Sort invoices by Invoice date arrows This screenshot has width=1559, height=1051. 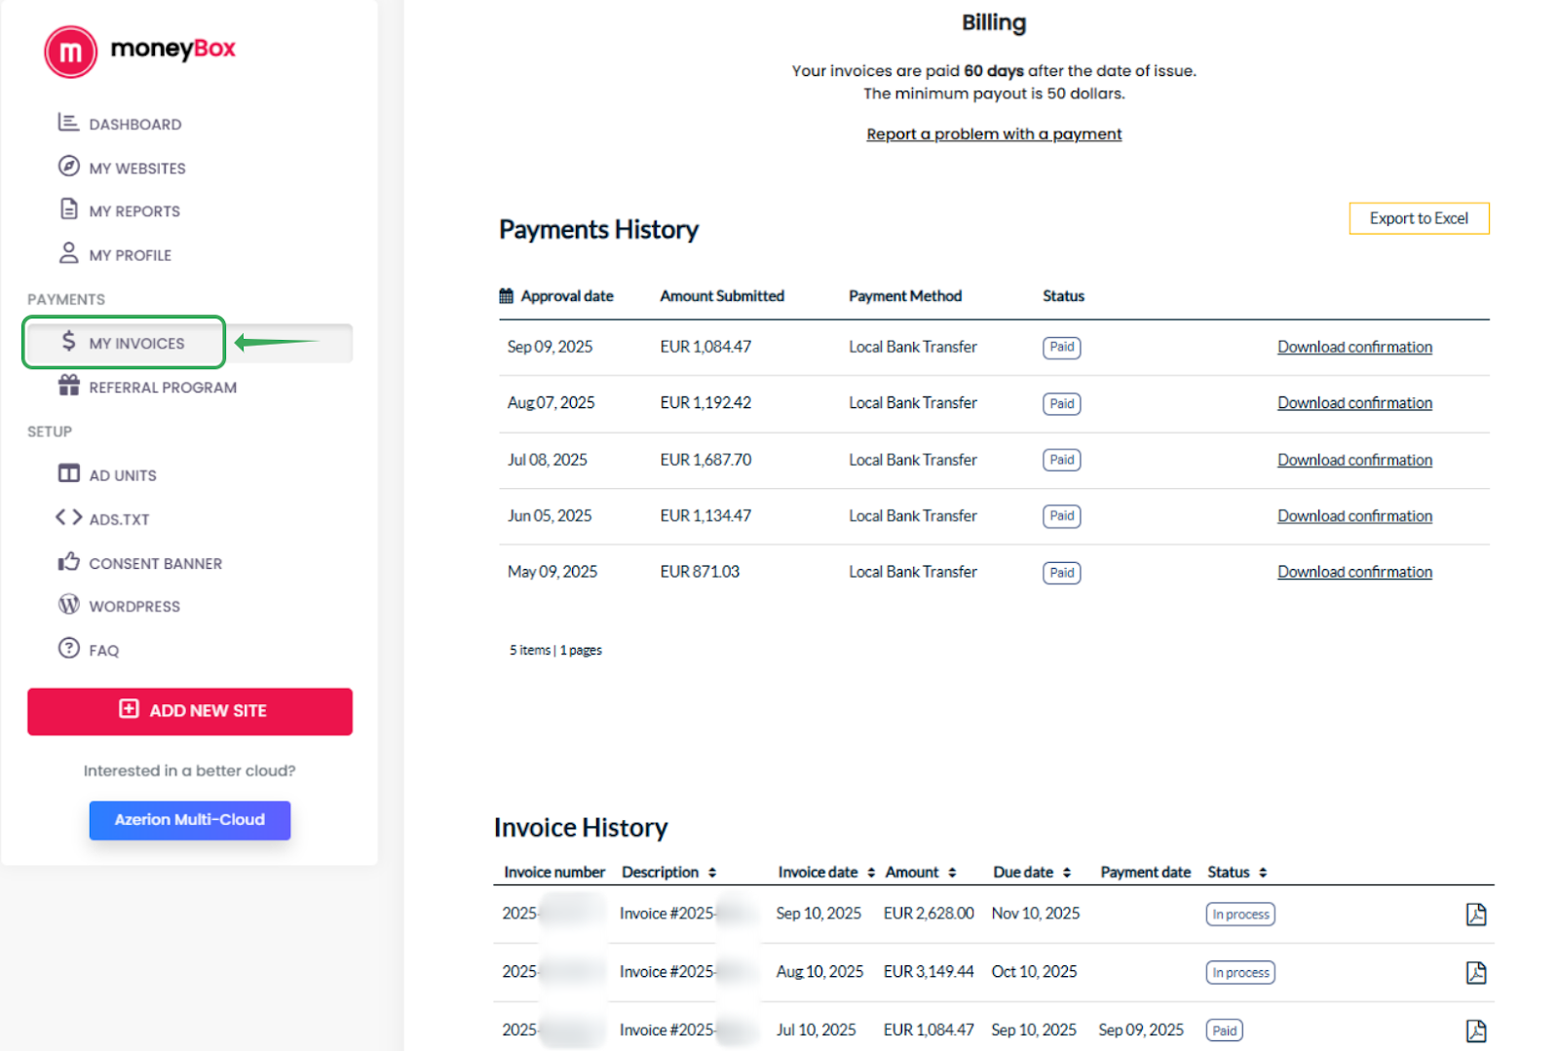871,873
